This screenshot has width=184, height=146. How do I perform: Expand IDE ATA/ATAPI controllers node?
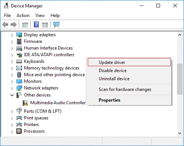(12, 55)
